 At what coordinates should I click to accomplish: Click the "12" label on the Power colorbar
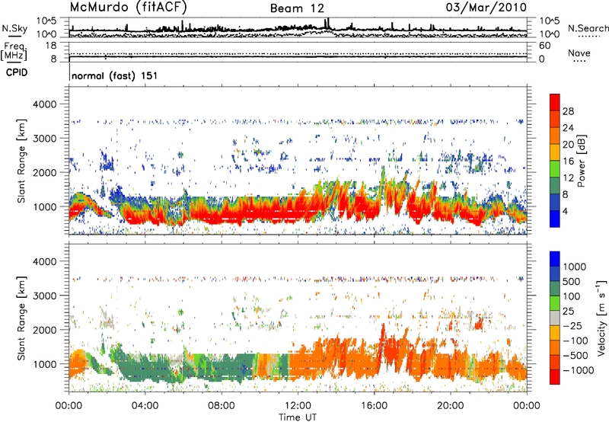pos(568,178)
